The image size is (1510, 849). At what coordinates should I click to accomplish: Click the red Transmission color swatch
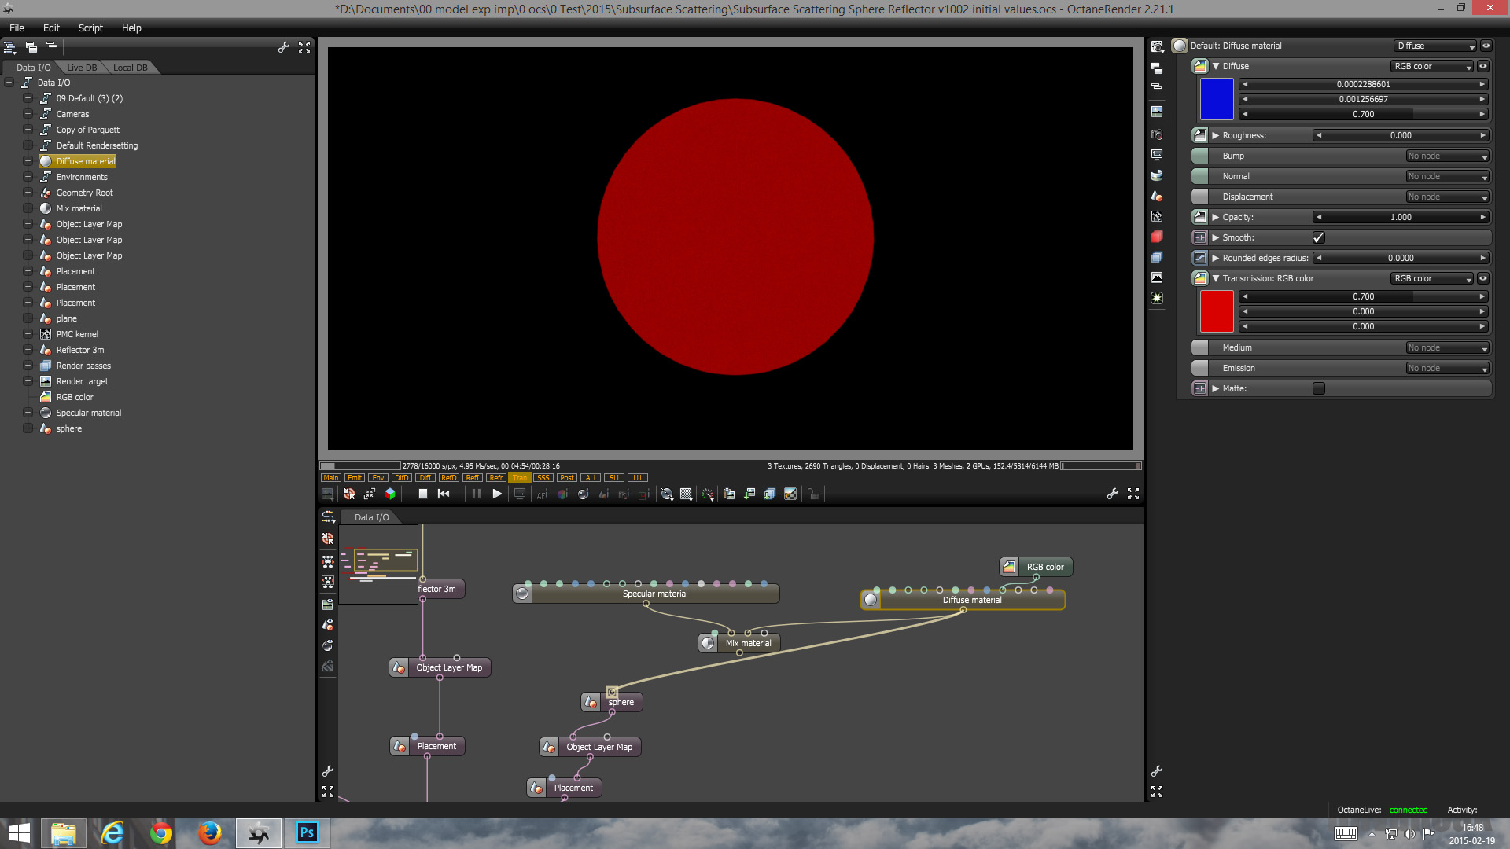click(1216, 311)
